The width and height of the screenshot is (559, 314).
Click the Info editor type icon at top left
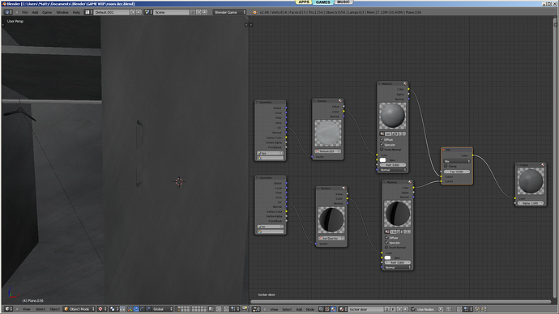tap(8, 12)
